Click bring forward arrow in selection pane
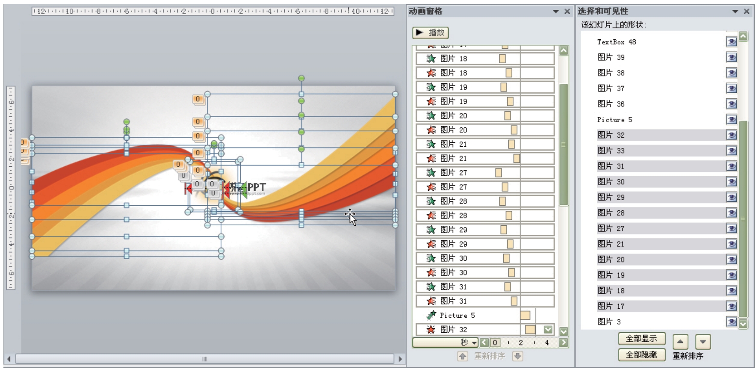The height and width of the screenshot is (369, 756). pos(680,342)
